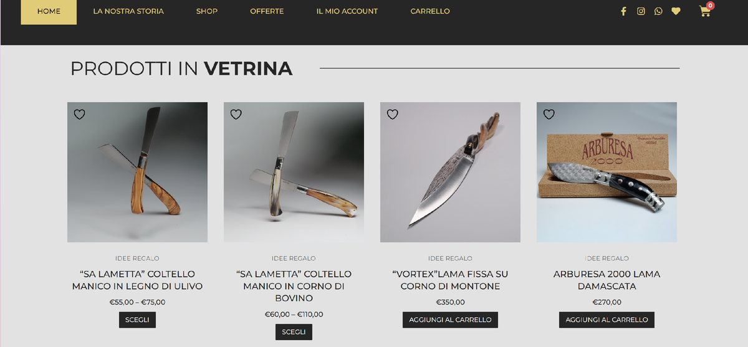Open the Facebook page icon
This screenshot has height=347, width=748.
click(x=623, y=11)
